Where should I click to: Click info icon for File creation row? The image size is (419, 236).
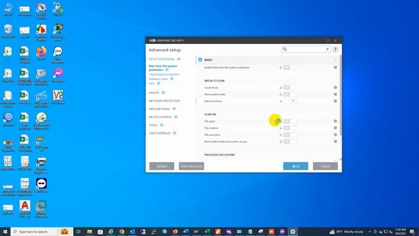pyautogui.click(x=335, y=128)
